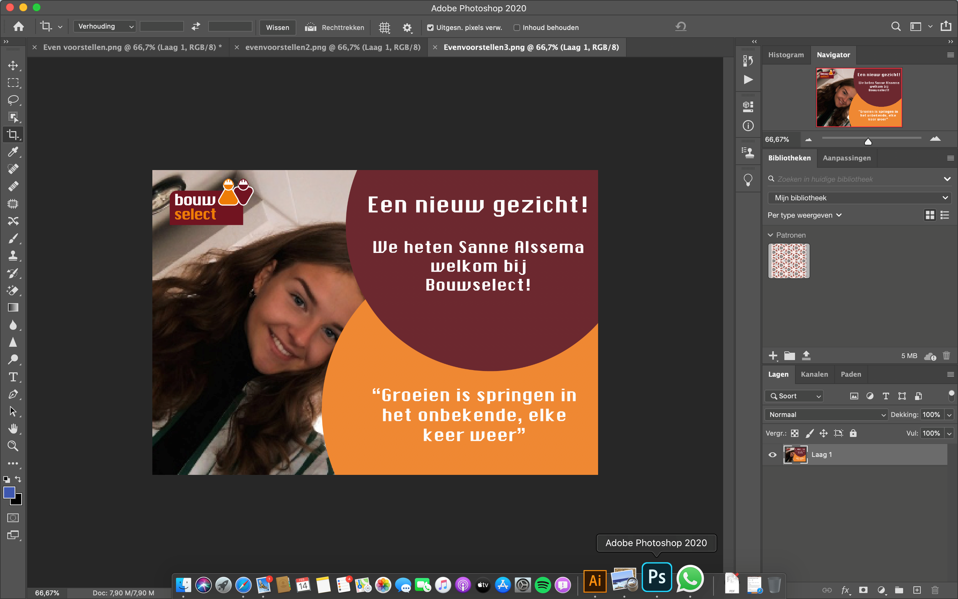Switch to the Kanalen tab
This screenshot has height=599, width=958.
pyautogui.click(x=814, y=374)
